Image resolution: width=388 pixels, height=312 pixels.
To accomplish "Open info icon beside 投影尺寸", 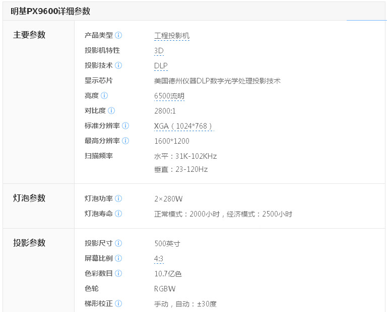I will 118,243.
